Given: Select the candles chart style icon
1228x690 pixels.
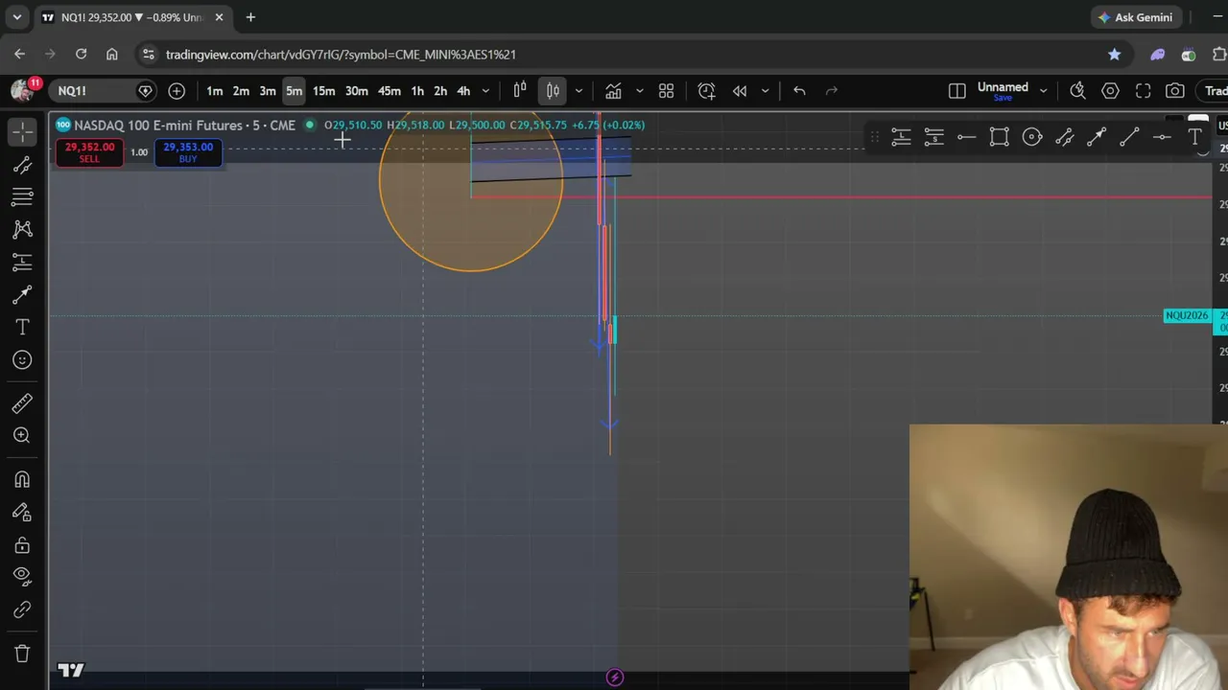Looking at the screenshot, I should (x=554, y=91).
